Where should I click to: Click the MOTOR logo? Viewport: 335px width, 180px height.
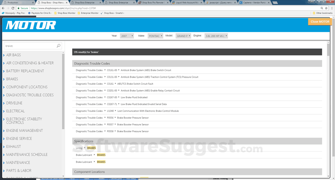point(31,25)
